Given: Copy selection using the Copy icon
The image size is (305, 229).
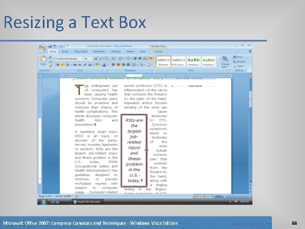Looking at the screenshot, I should point(50,61).
